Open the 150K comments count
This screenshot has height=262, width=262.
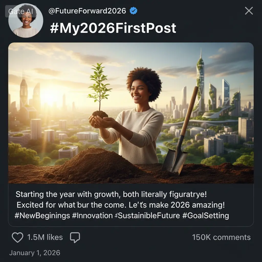pyautogui.click(x=221, y=237)
